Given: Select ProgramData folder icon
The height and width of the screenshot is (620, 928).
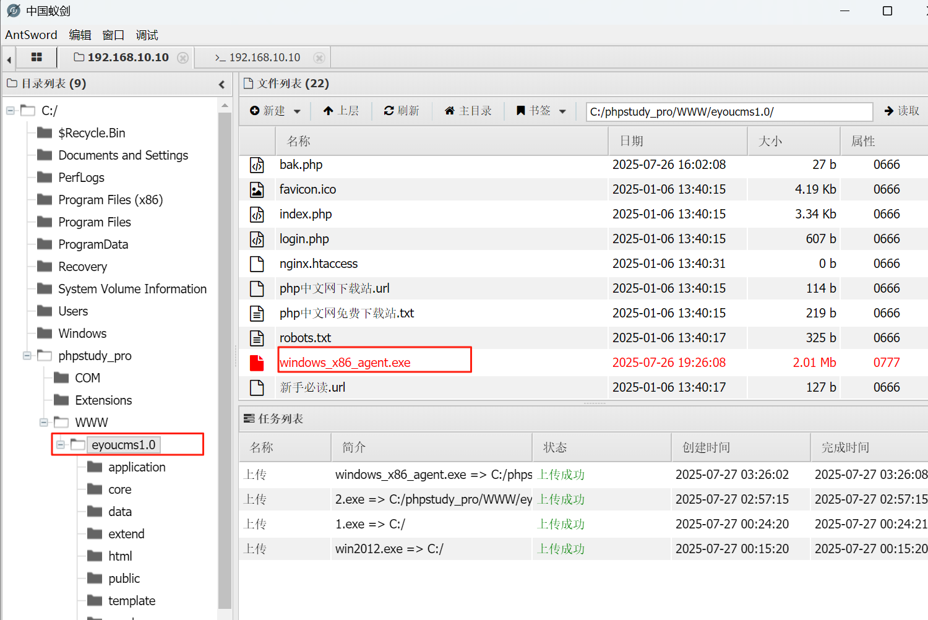Looking at the screenshot, I should point(45,244).
